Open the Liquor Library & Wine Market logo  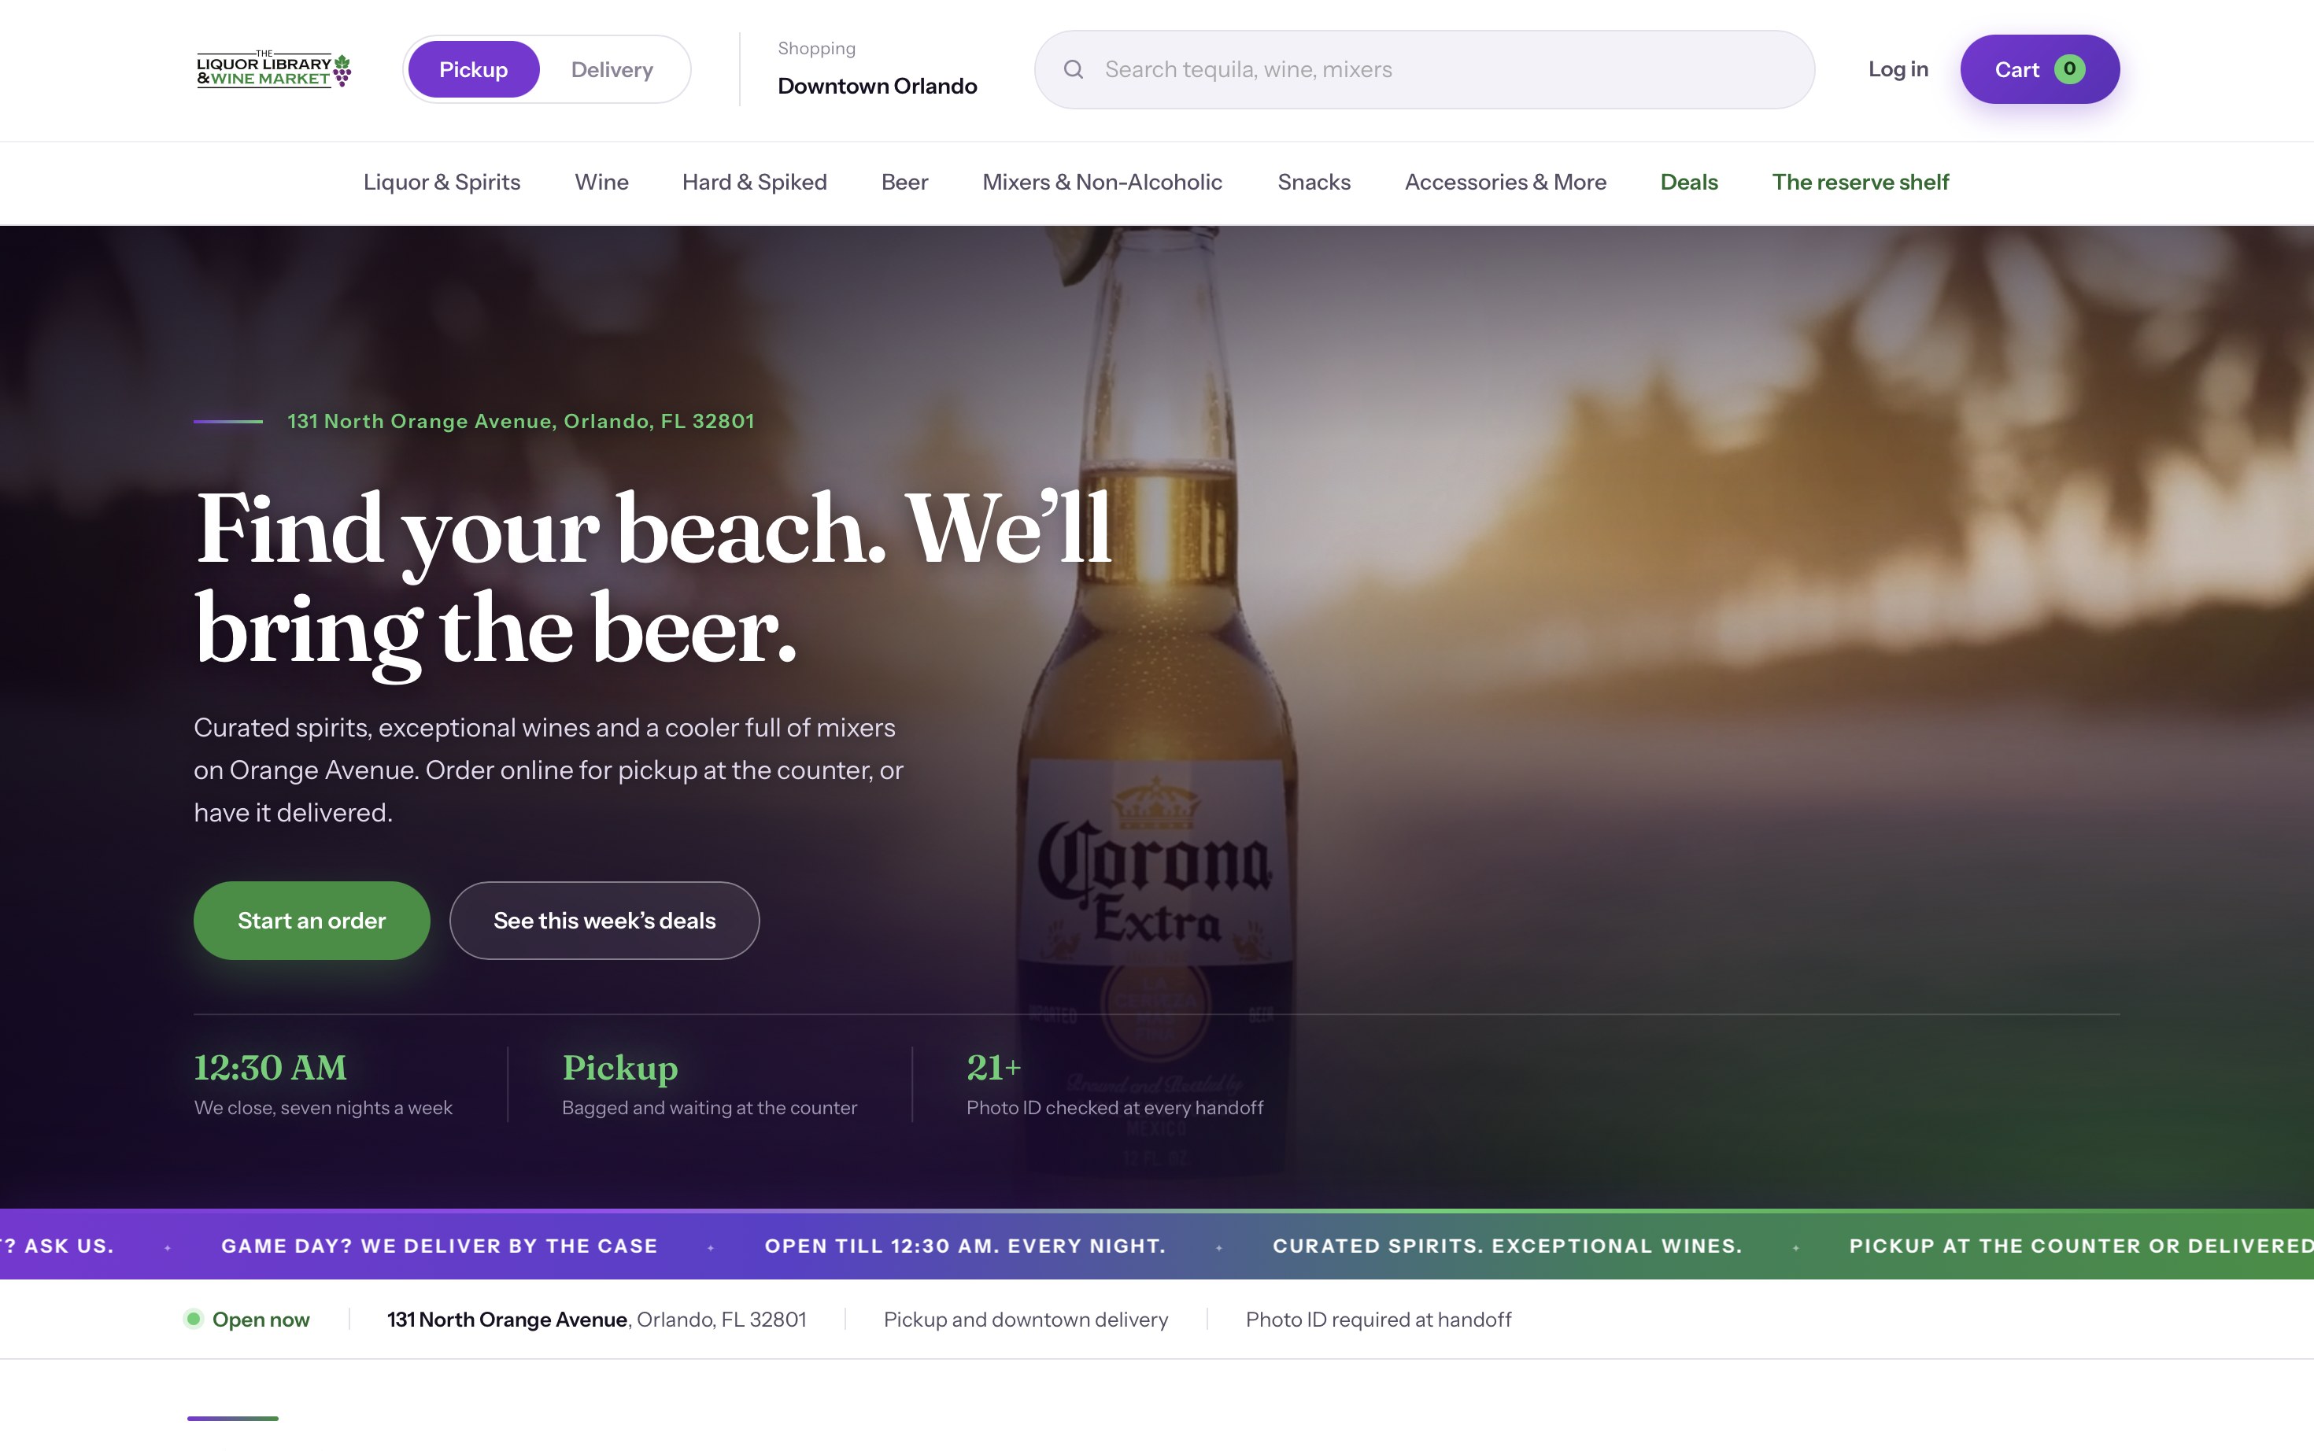(x=274, y=69)
